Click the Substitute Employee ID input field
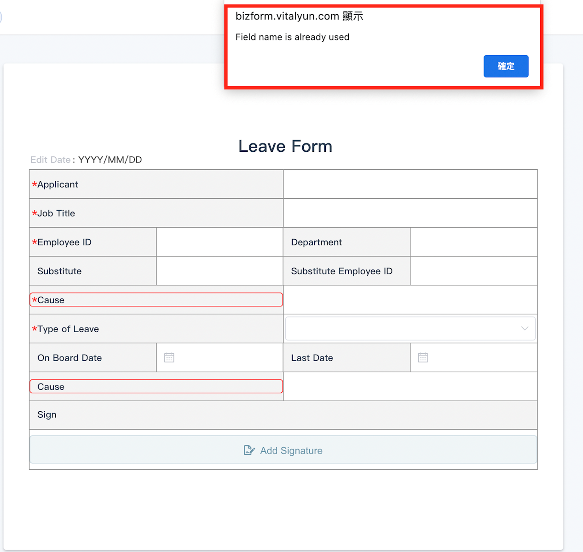 click(473, 271)
